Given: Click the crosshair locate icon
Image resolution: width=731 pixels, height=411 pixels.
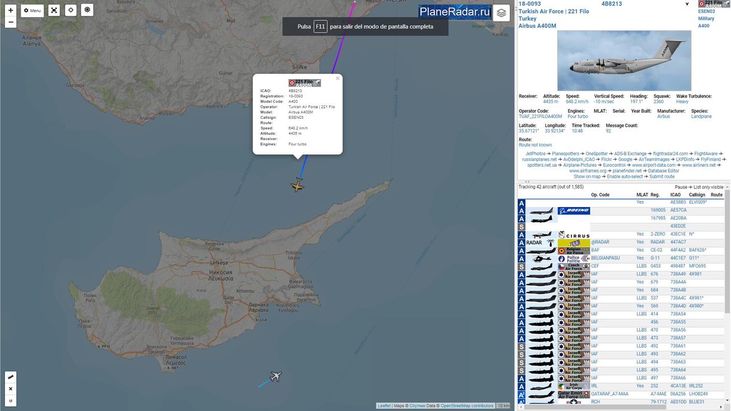Looking at the screenshot, I should click(71, 10).
